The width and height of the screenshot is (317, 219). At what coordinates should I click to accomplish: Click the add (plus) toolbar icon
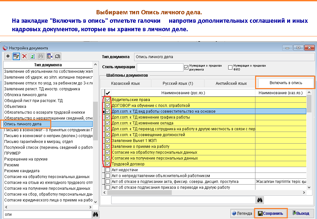coord(8,56)
